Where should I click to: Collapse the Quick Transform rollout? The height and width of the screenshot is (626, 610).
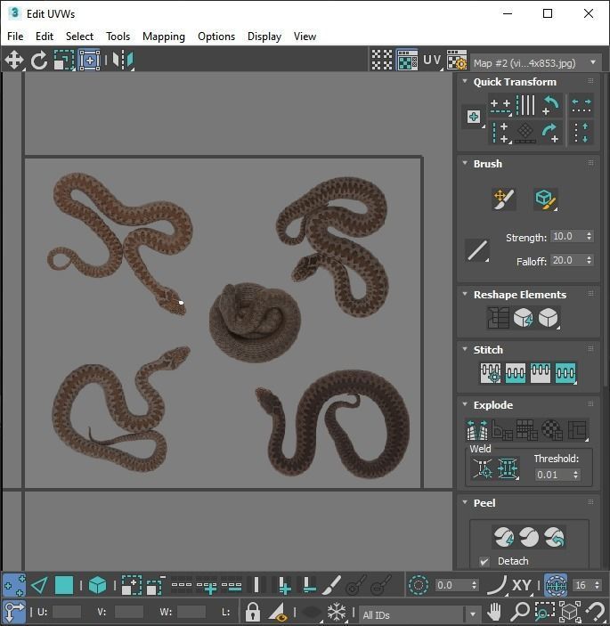465,81
